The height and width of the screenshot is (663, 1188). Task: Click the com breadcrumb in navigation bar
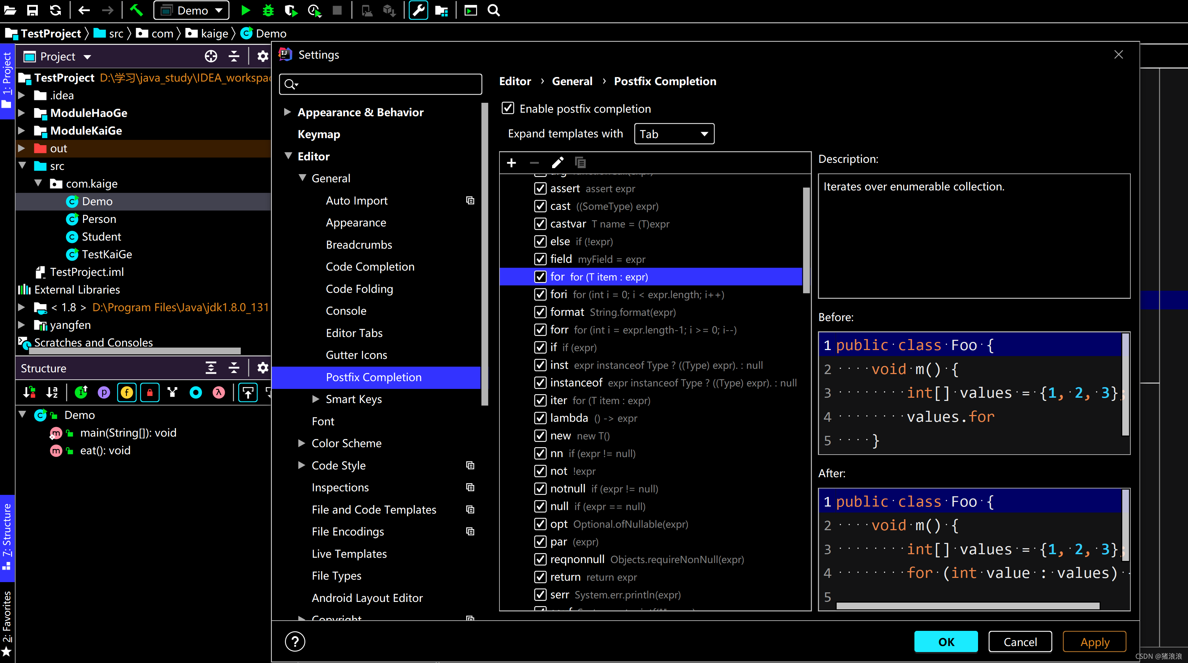tap(155, 33)
